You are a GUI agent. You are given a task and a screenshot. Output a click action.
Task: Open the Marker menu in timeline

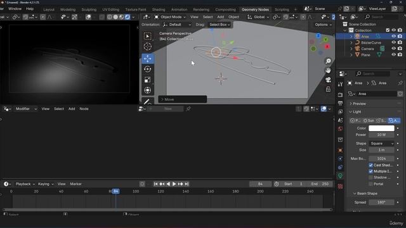(76, 184)
